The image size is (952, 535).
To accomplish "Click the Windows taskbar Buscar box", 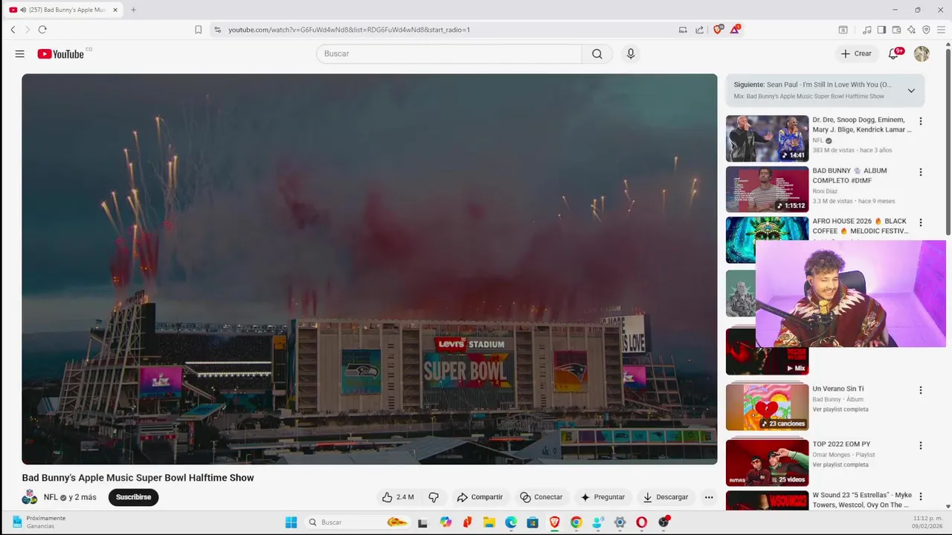I will pos(357,522).
